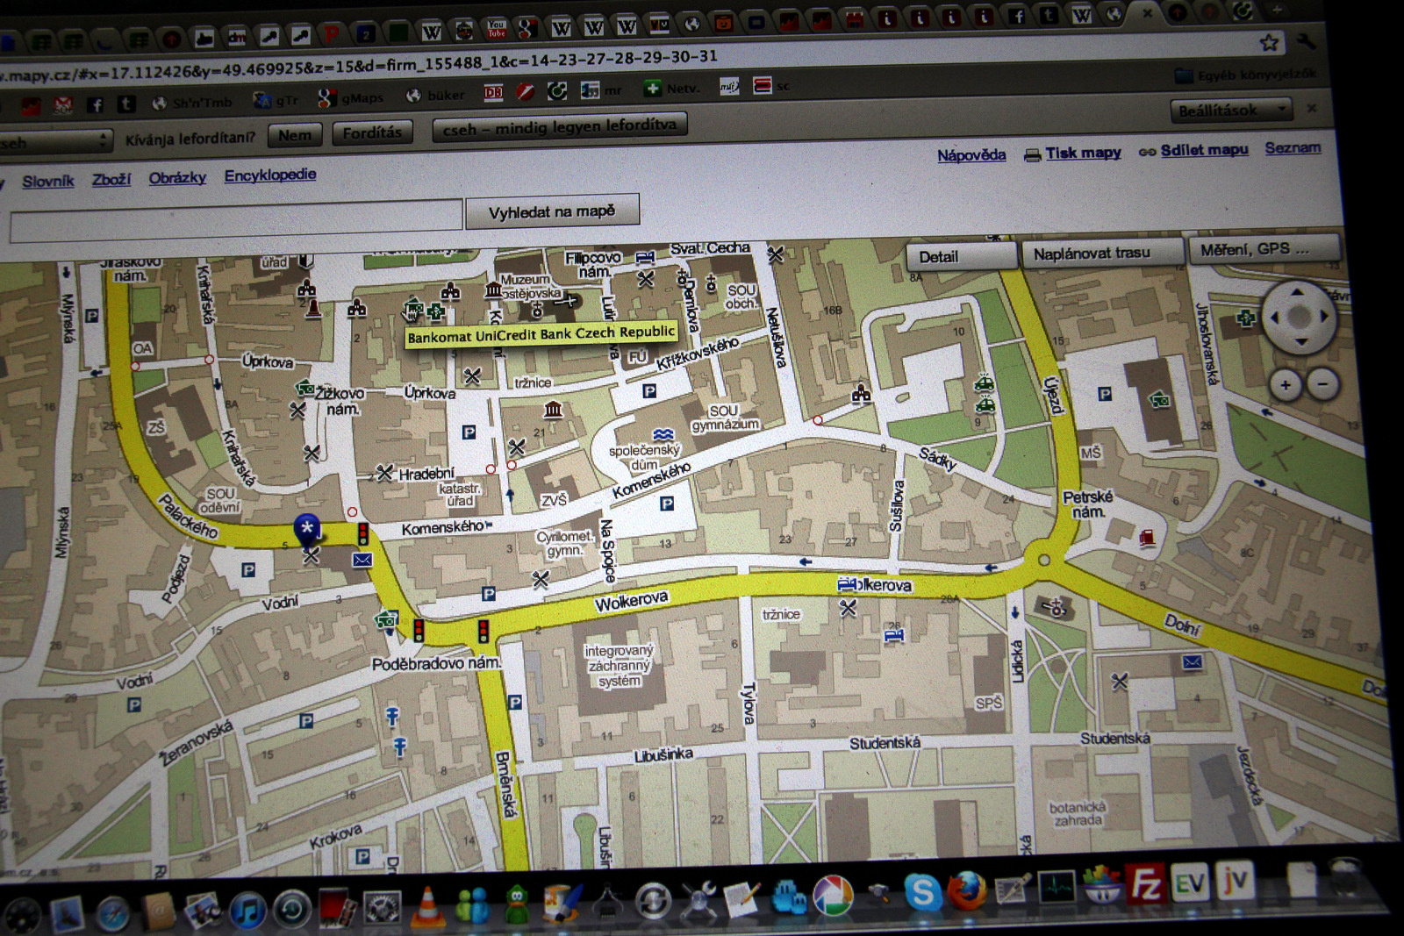Click the swimming waves icon above společenský dům

click(x=663, y=434)
